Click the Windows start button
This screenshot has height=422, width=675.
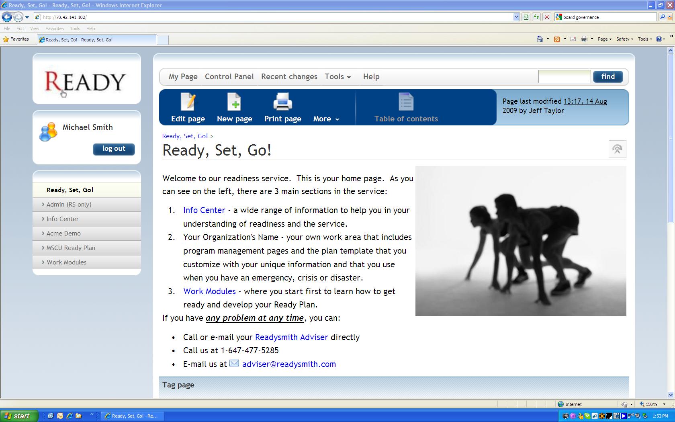pos(18,416)
